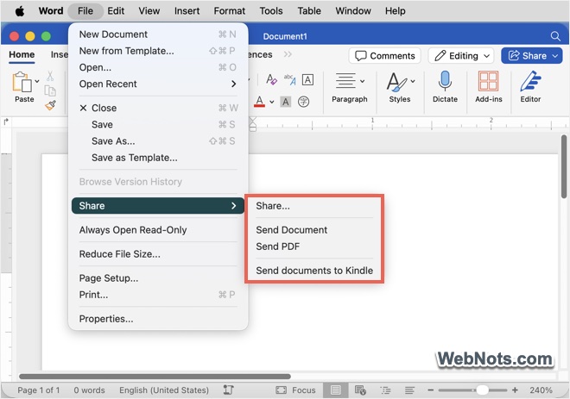570x399 pixels.
Task: Click the Character Border icon
Action: pos(307,79)
